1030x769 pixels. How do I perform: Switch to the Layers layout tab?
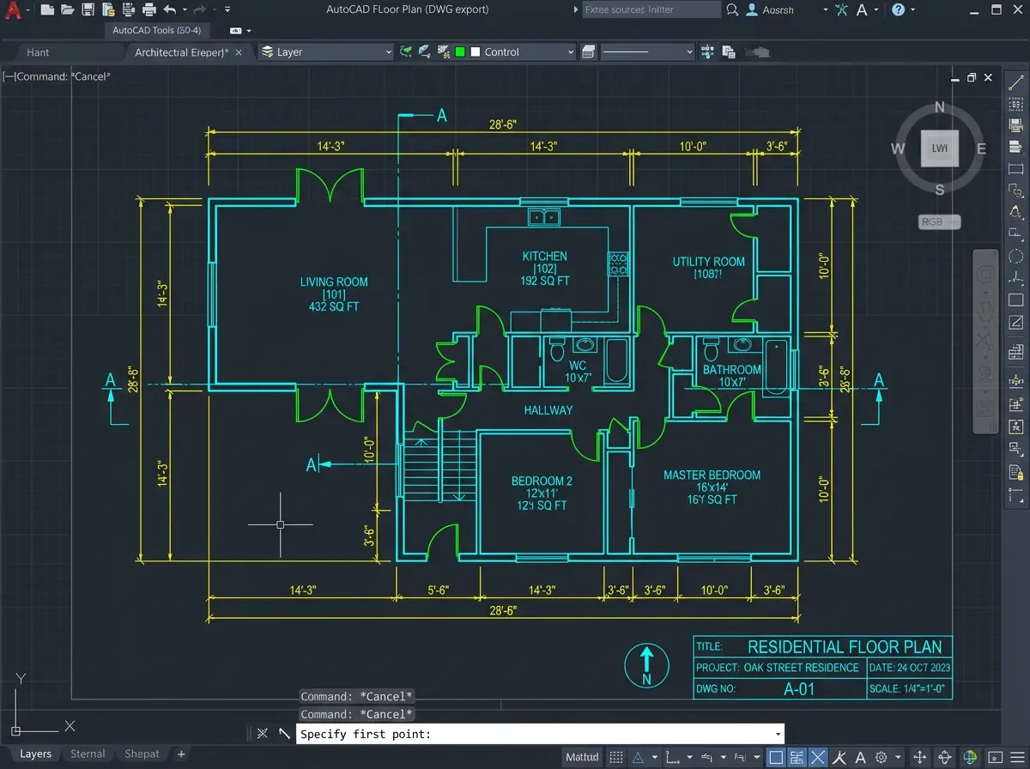coord(35,754)
